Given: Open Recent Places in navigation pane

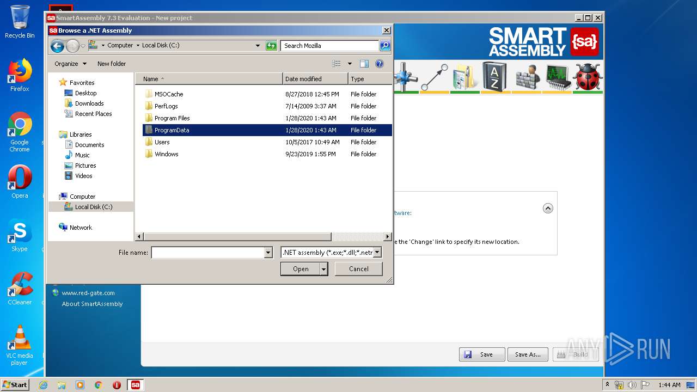Looking at the screenshot, I should 93,114.
